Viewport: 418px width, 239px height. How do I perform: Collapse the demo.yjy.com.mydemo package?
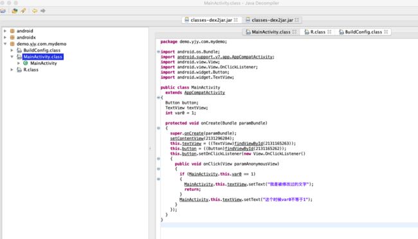pyautogui.click(x=5, y=44)
